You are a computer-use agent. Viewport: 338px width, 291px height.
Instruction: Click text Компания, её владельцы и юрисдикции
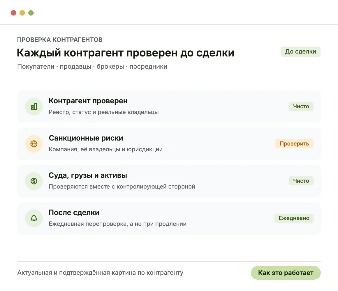point(105,149)
